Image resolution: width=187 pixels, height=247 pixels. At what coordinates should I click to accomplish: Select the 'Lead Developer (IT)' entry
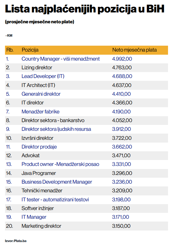43,76
